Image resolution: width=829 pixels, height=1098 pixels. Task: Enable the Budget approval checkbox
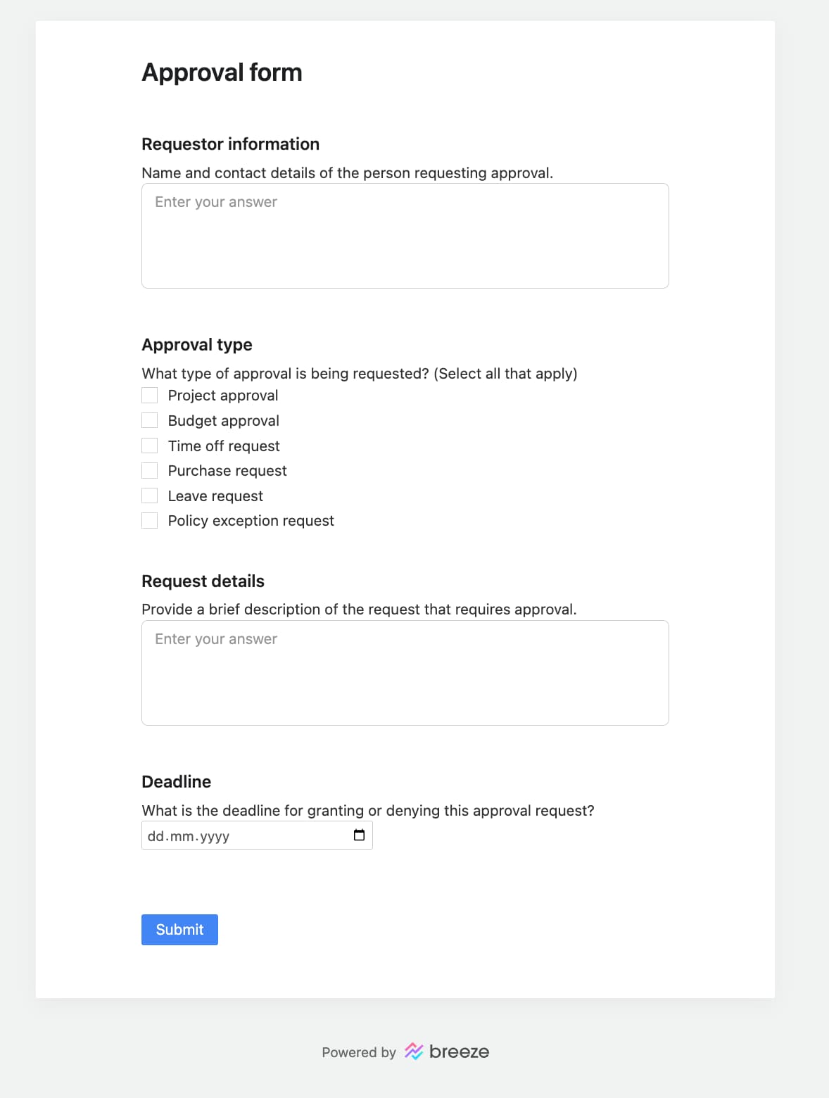(x=149, y=420)
